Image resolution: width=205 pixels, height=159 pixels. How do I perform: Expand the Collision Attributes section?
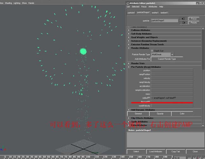point(129,30)
